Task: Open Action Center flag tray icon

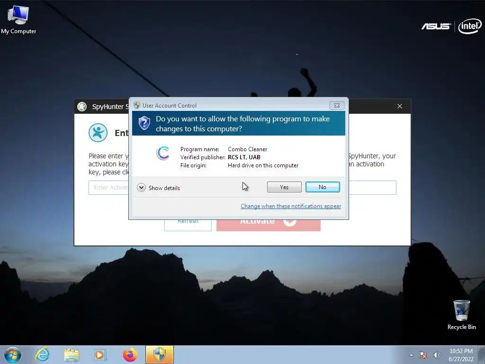Action: click(x=423, y=355)
